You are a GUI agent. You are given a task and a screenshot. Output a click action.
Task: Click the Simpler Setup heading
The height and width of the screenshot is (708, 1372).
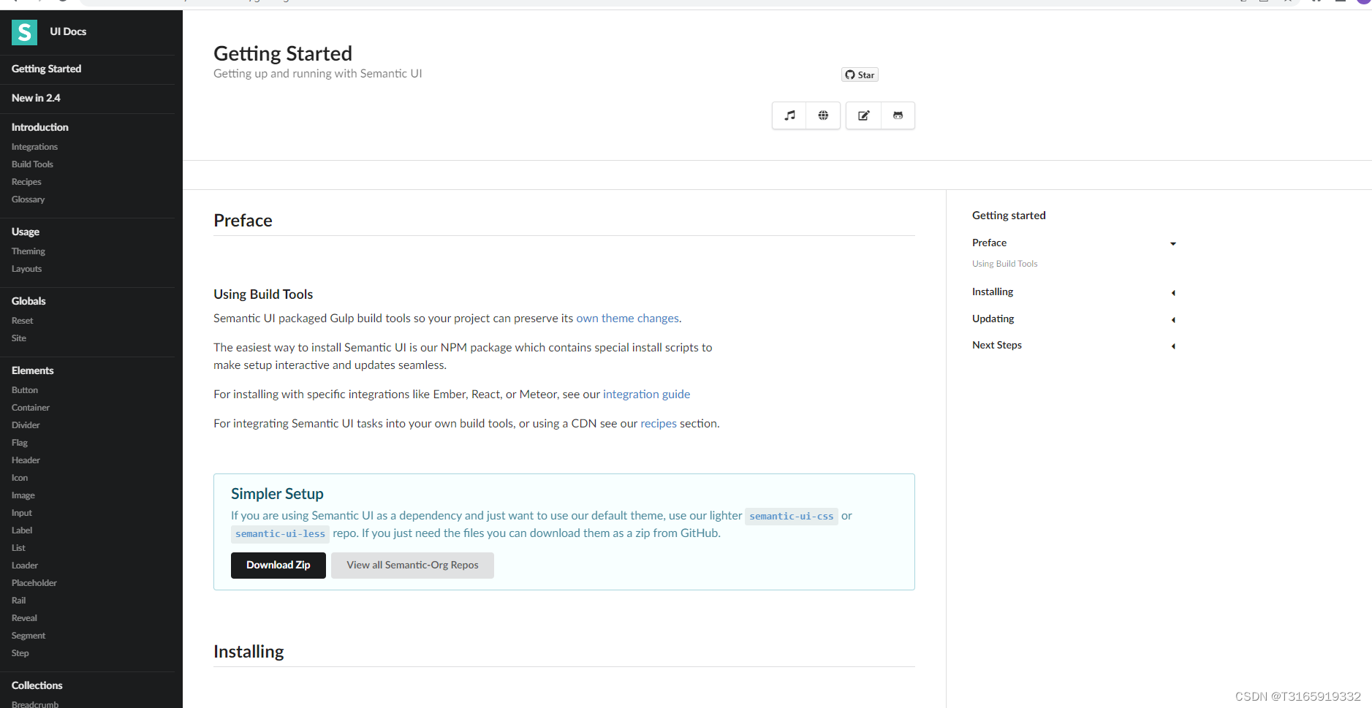(x=277, y=494)
